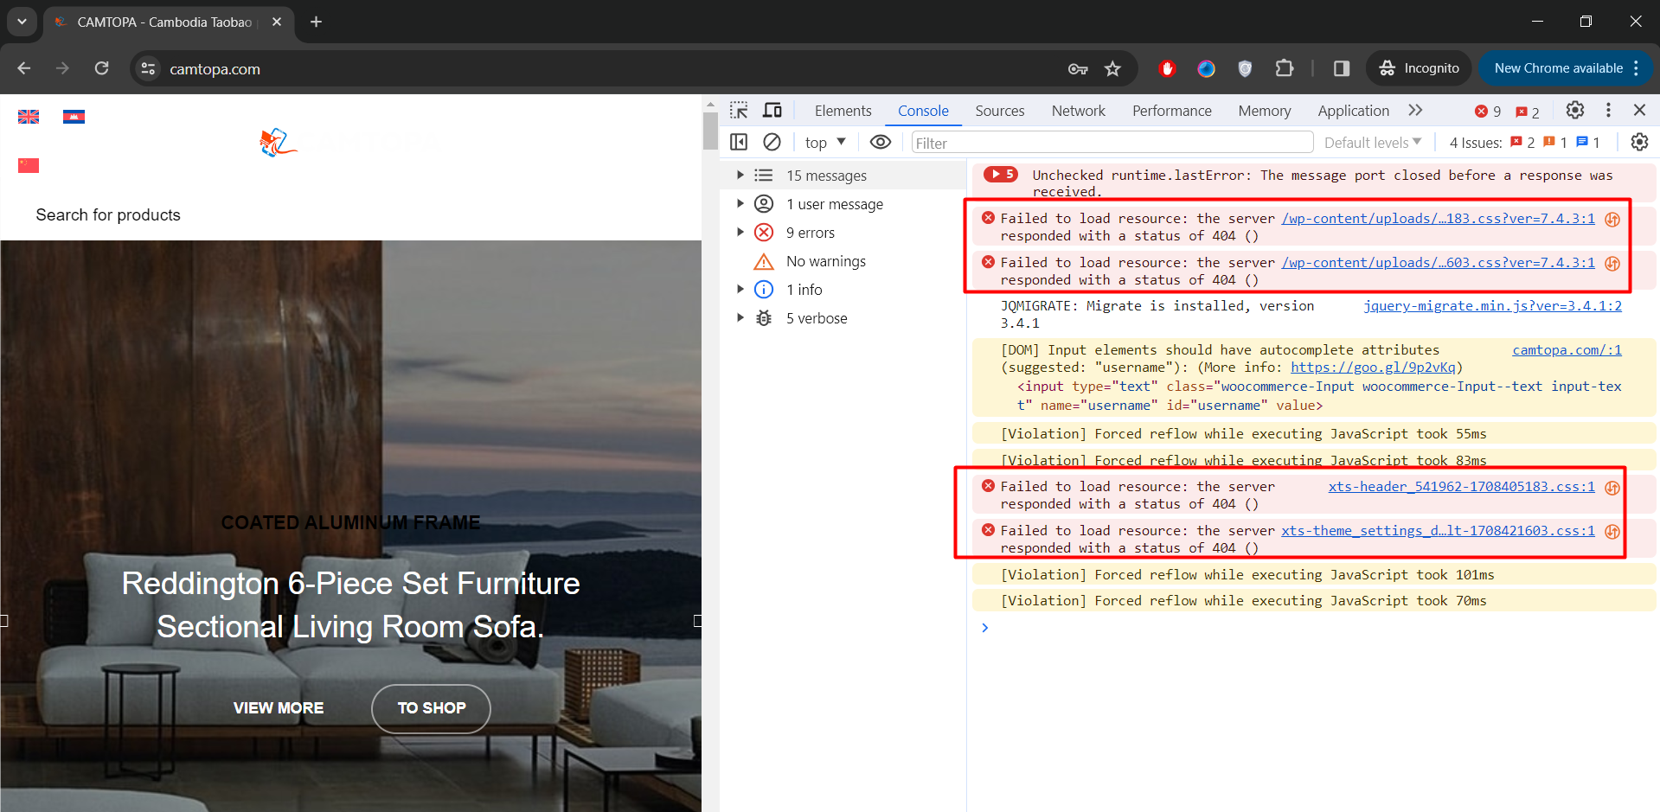This screenshot has height=812, width=1660.
Task: Expand the 9 errors group
Action: click(x=740, y=232)
